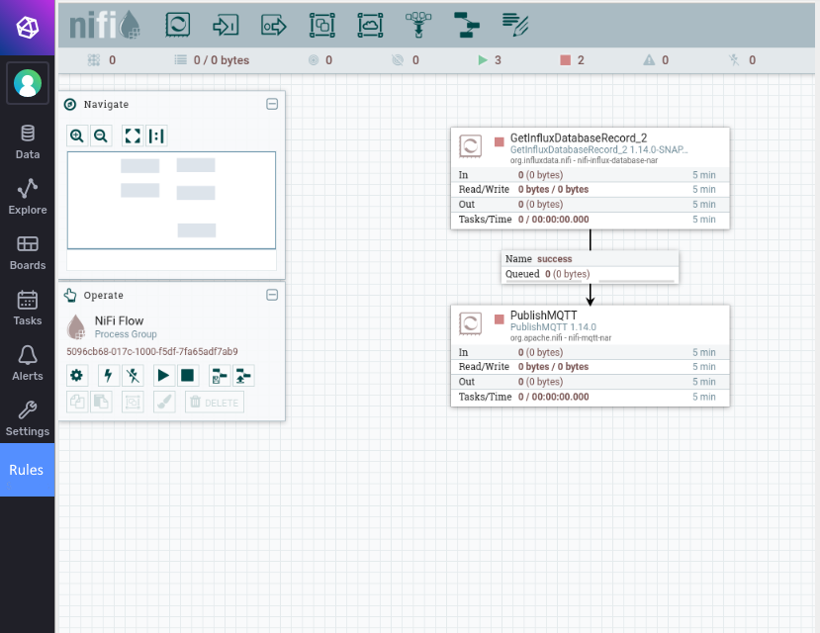Click the greyed-out group icon
The width and height of the screenshot is (820, 633).
[133, 402]
